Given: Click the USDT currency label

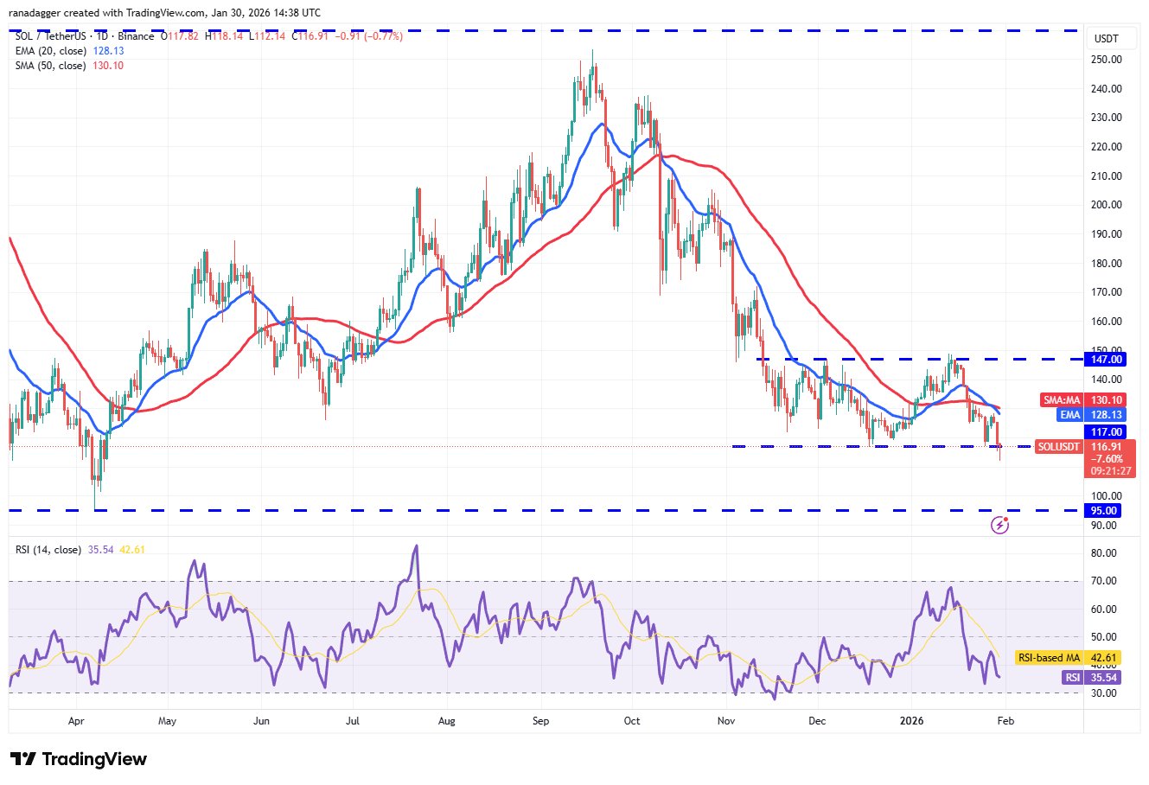Looking at the screenshot, I should (1107, 39).
